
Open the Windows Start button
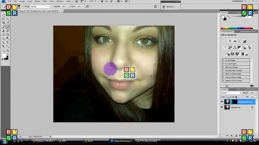[x=4, y=141]
